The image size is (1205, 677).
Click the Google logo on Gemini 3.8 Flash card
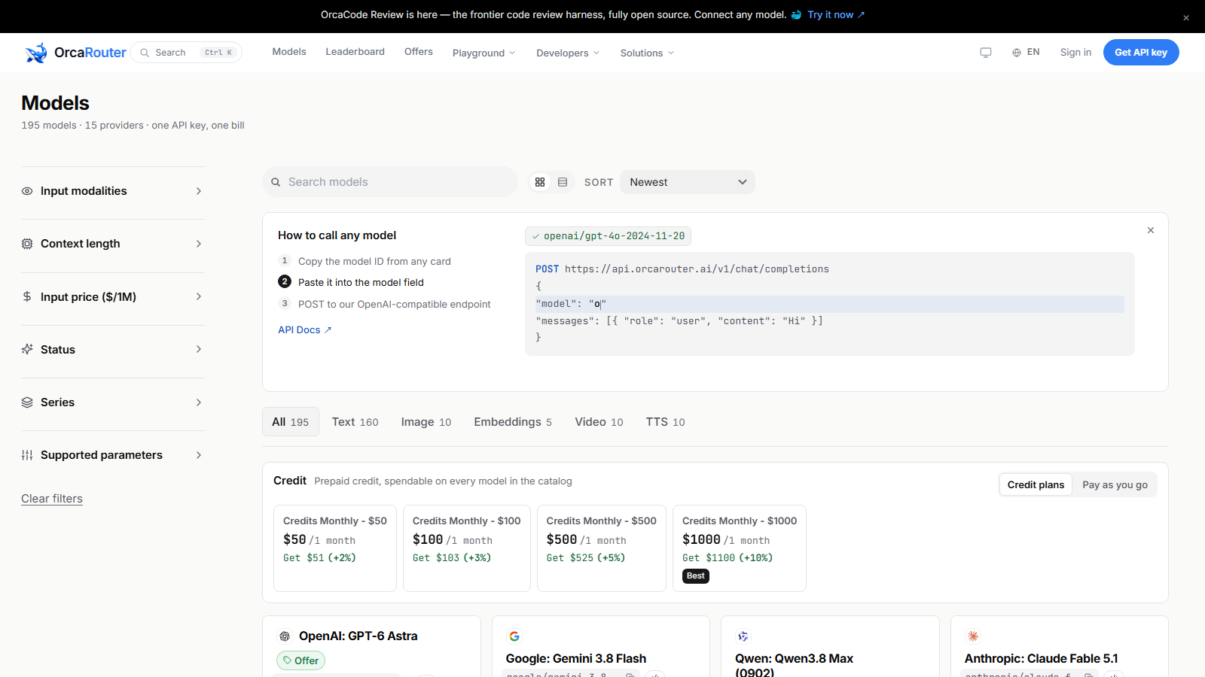tap(514, 636)
